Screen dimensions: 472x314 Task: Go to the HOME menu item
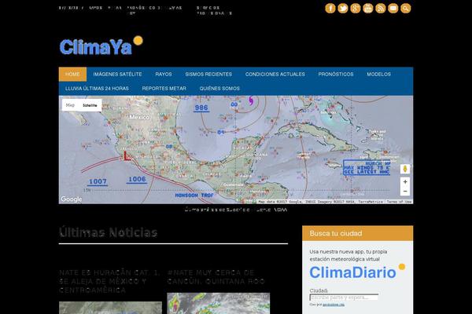[x=72, y=75]
